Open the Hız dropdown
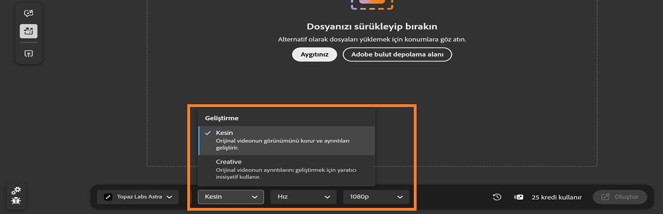The image size is (663, 214). click(x=304, y=197)
